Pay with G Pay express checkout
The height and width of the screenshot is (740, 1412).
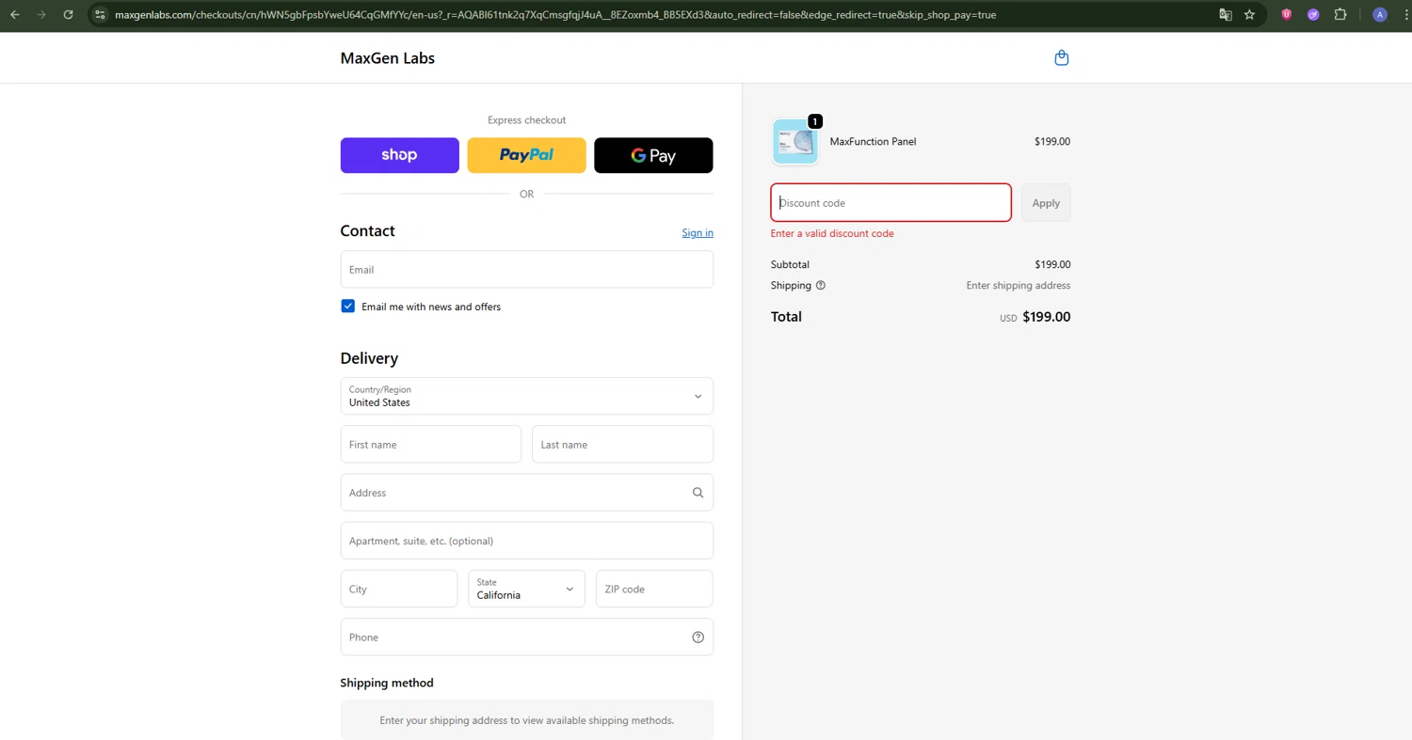click(x=653, y=155)
